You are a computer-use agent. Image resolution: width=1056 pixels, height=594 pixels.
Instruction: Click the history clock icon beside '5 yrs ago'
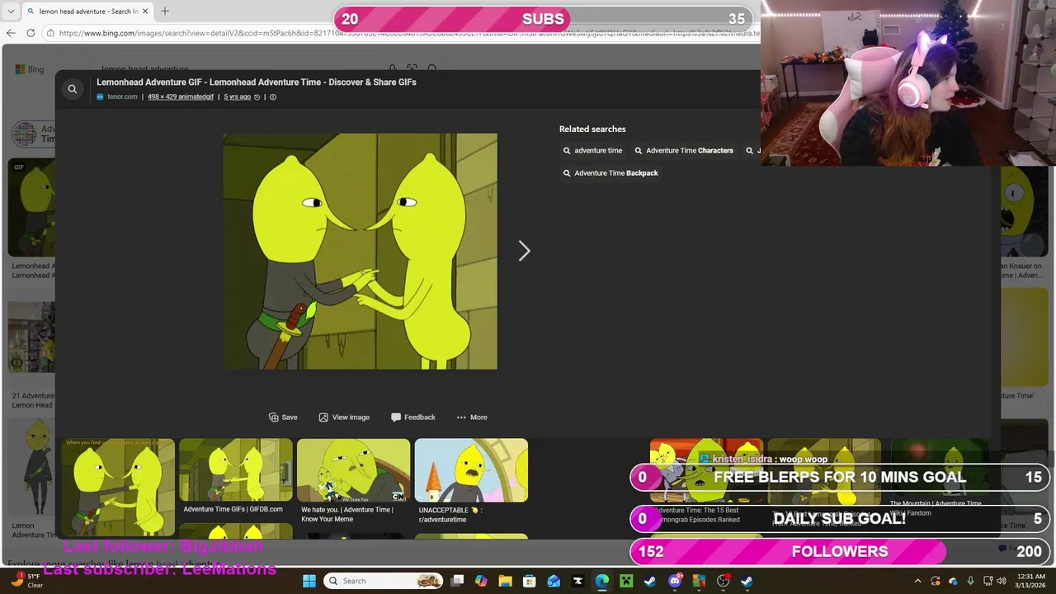(x=257, y=97)
